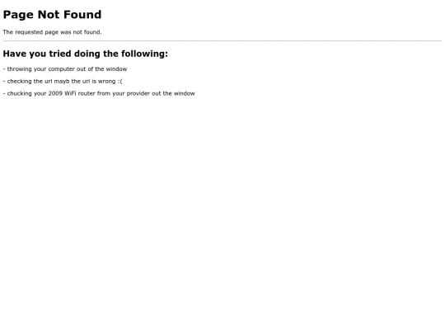
Task: Select the throwing your computer suggestion line
Action: click(65, 69)
